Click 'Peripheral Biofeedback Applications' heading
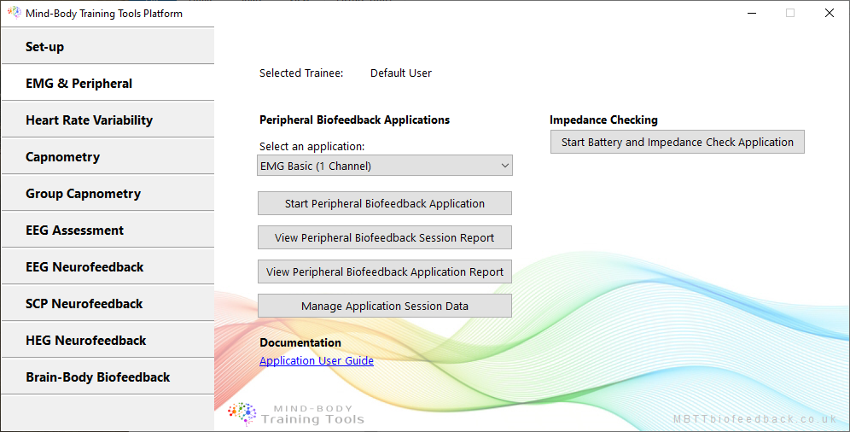The image size is (850, 432). click(x=354, y=120)
